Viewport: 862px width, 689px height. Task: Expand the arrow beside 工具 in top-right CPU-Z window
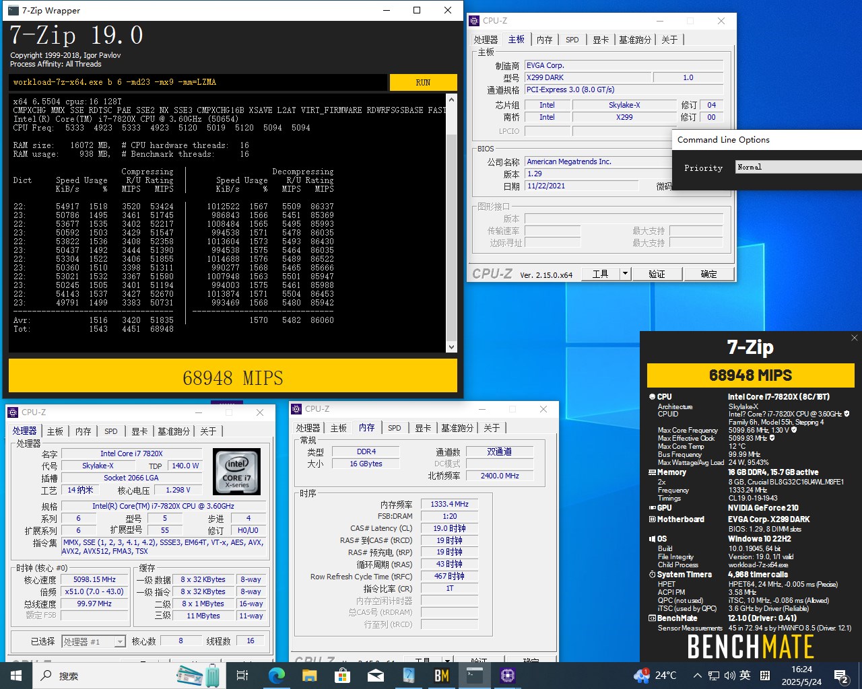625,274
